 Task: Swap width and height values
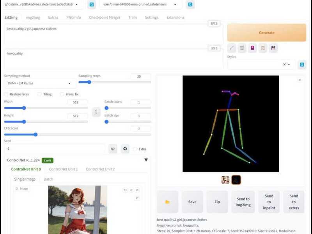pyautogui.click(x=96, y=112)
